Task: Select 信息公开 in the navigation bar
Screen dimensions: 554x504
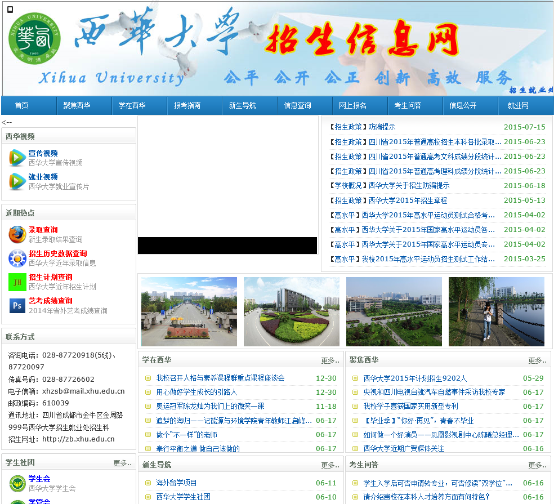Action: (x=463, y=105)
